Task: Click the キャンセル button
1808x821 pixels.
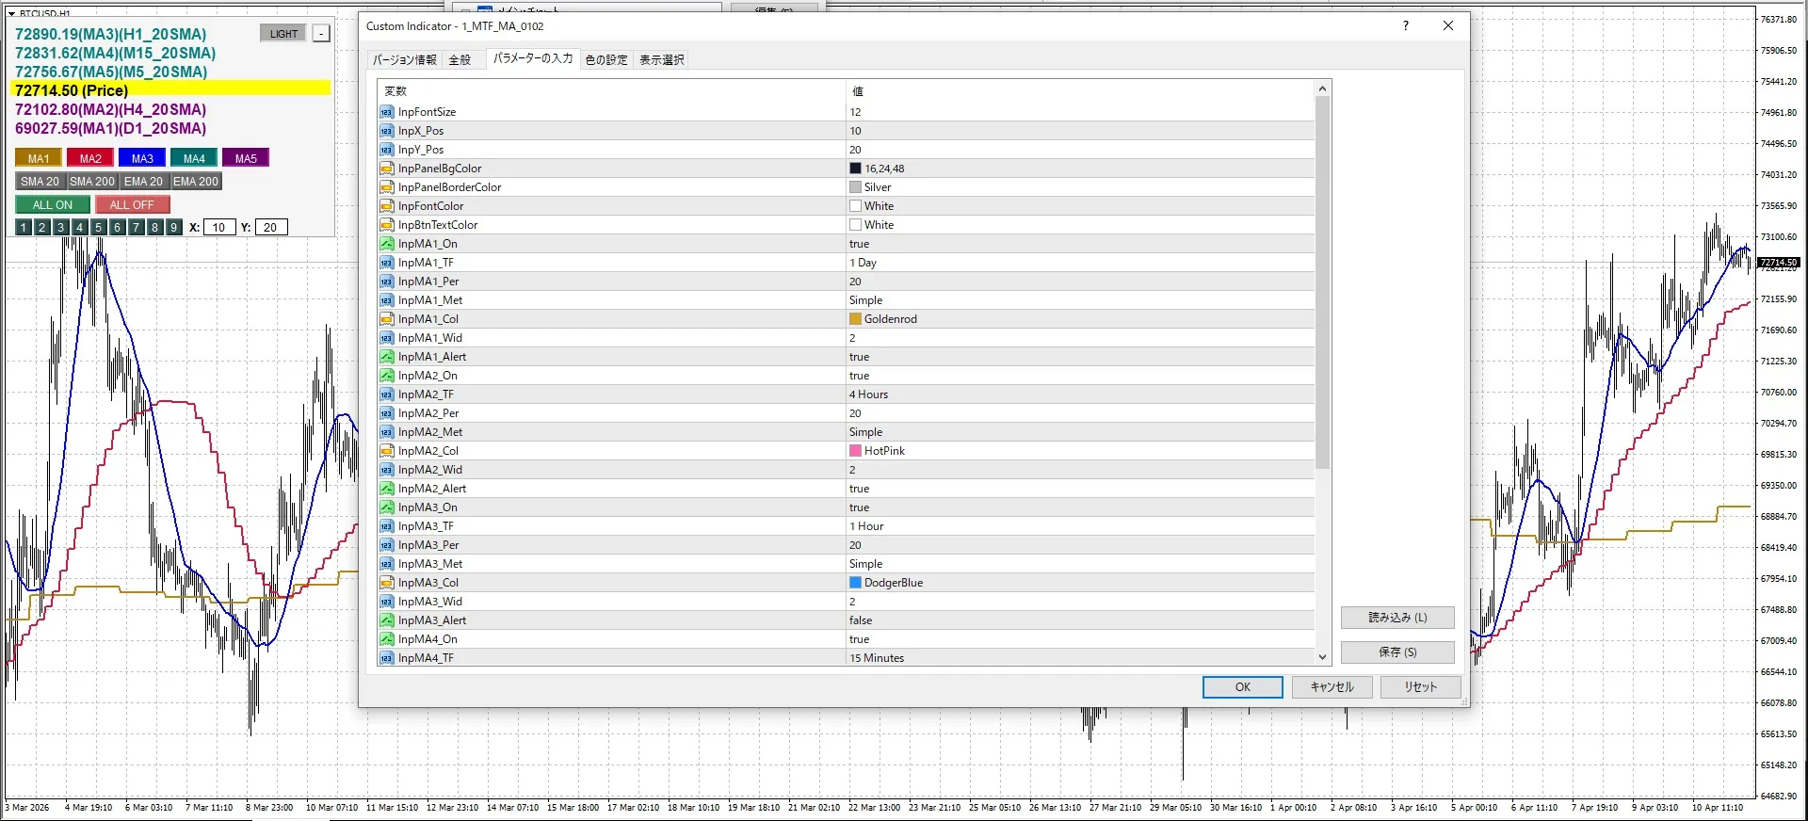Action: [1332, 687]
